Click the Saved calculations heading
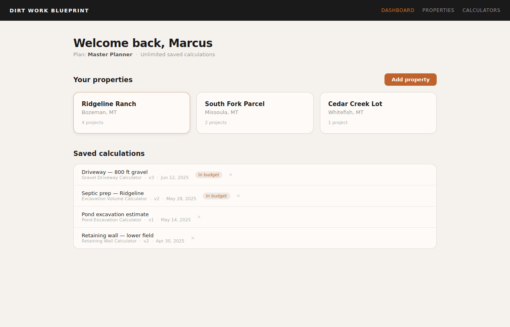Viewport: 510px width, 327px height. (x=109, y=154)
